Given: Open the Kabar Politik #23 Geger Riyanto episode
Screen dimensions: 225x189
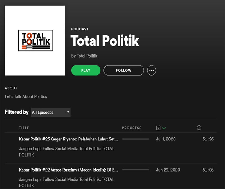Looking at the screenshot, I should [x=68, y=139].
